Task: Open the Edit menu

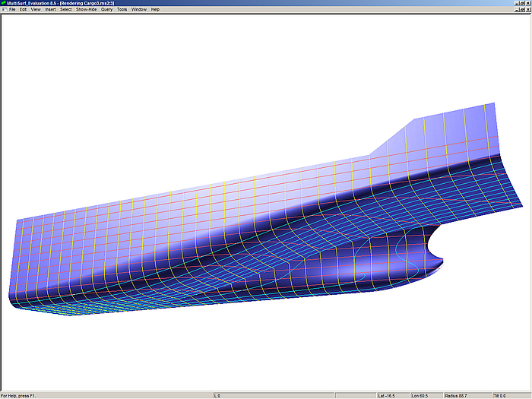Action: pyautogui.click(x=24, y=9)
